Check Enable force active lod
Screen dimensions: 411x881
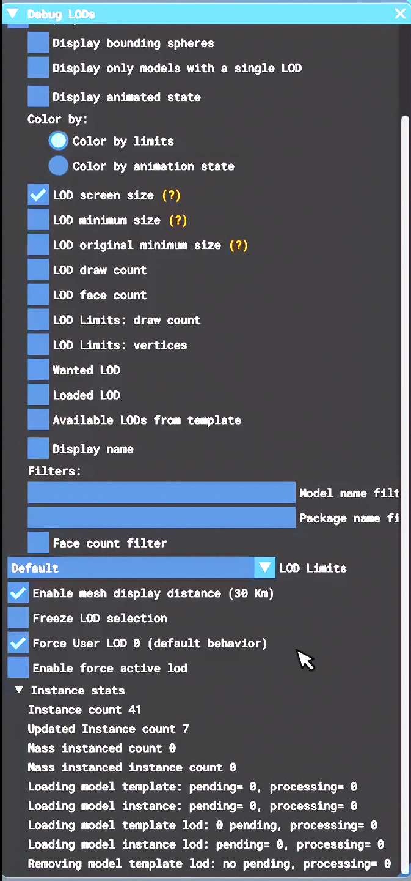[x=18, y=668]
